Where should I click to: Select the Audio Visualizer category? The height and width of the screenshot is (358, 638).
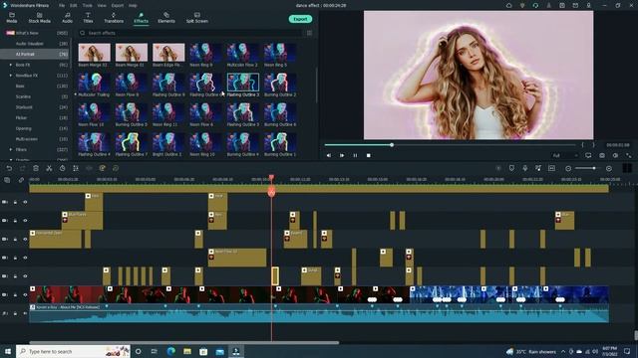tap(35, 44)
